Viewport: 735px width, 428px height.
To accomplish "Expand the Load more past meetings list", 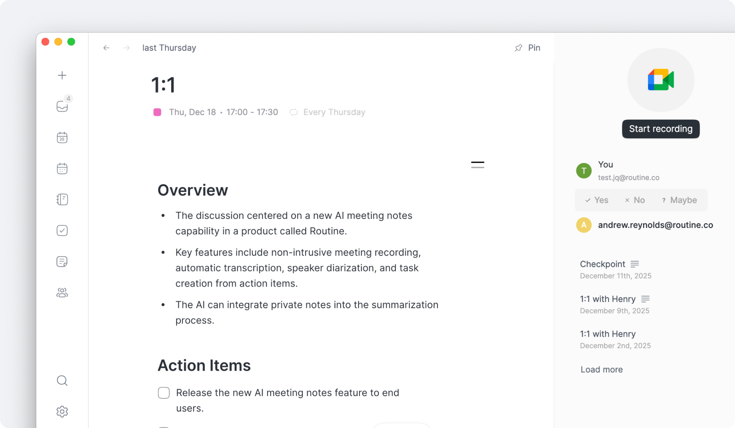I will (601, 369).
